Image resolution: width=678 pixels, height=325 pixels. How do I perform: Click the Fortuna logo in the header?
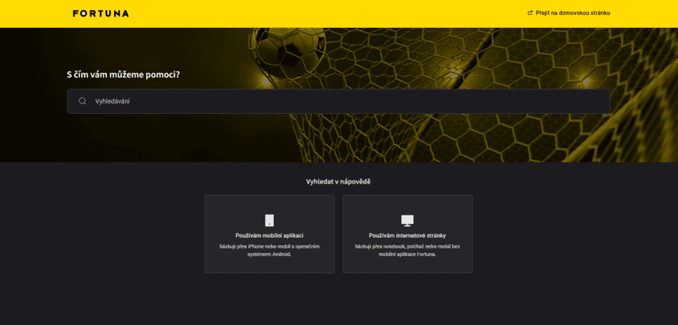pyautogui.click(x=100, y=14)
